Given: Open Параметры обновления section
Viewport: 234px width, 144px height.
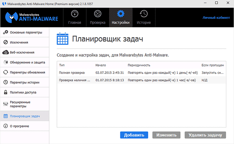Looking at the screenshot, I should [25, 72].
